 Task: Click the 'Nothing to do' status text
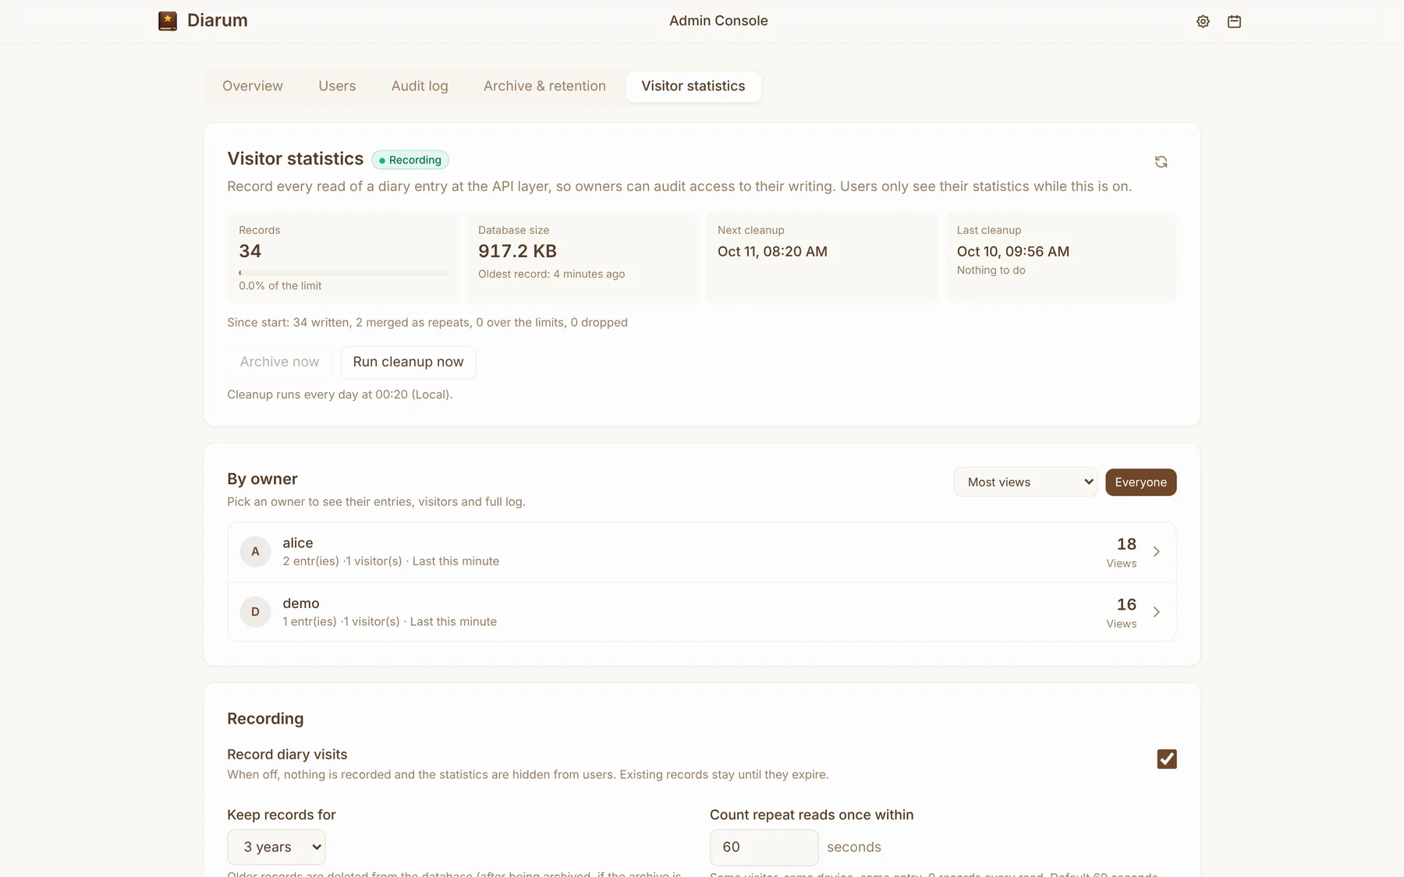[991, 271]
